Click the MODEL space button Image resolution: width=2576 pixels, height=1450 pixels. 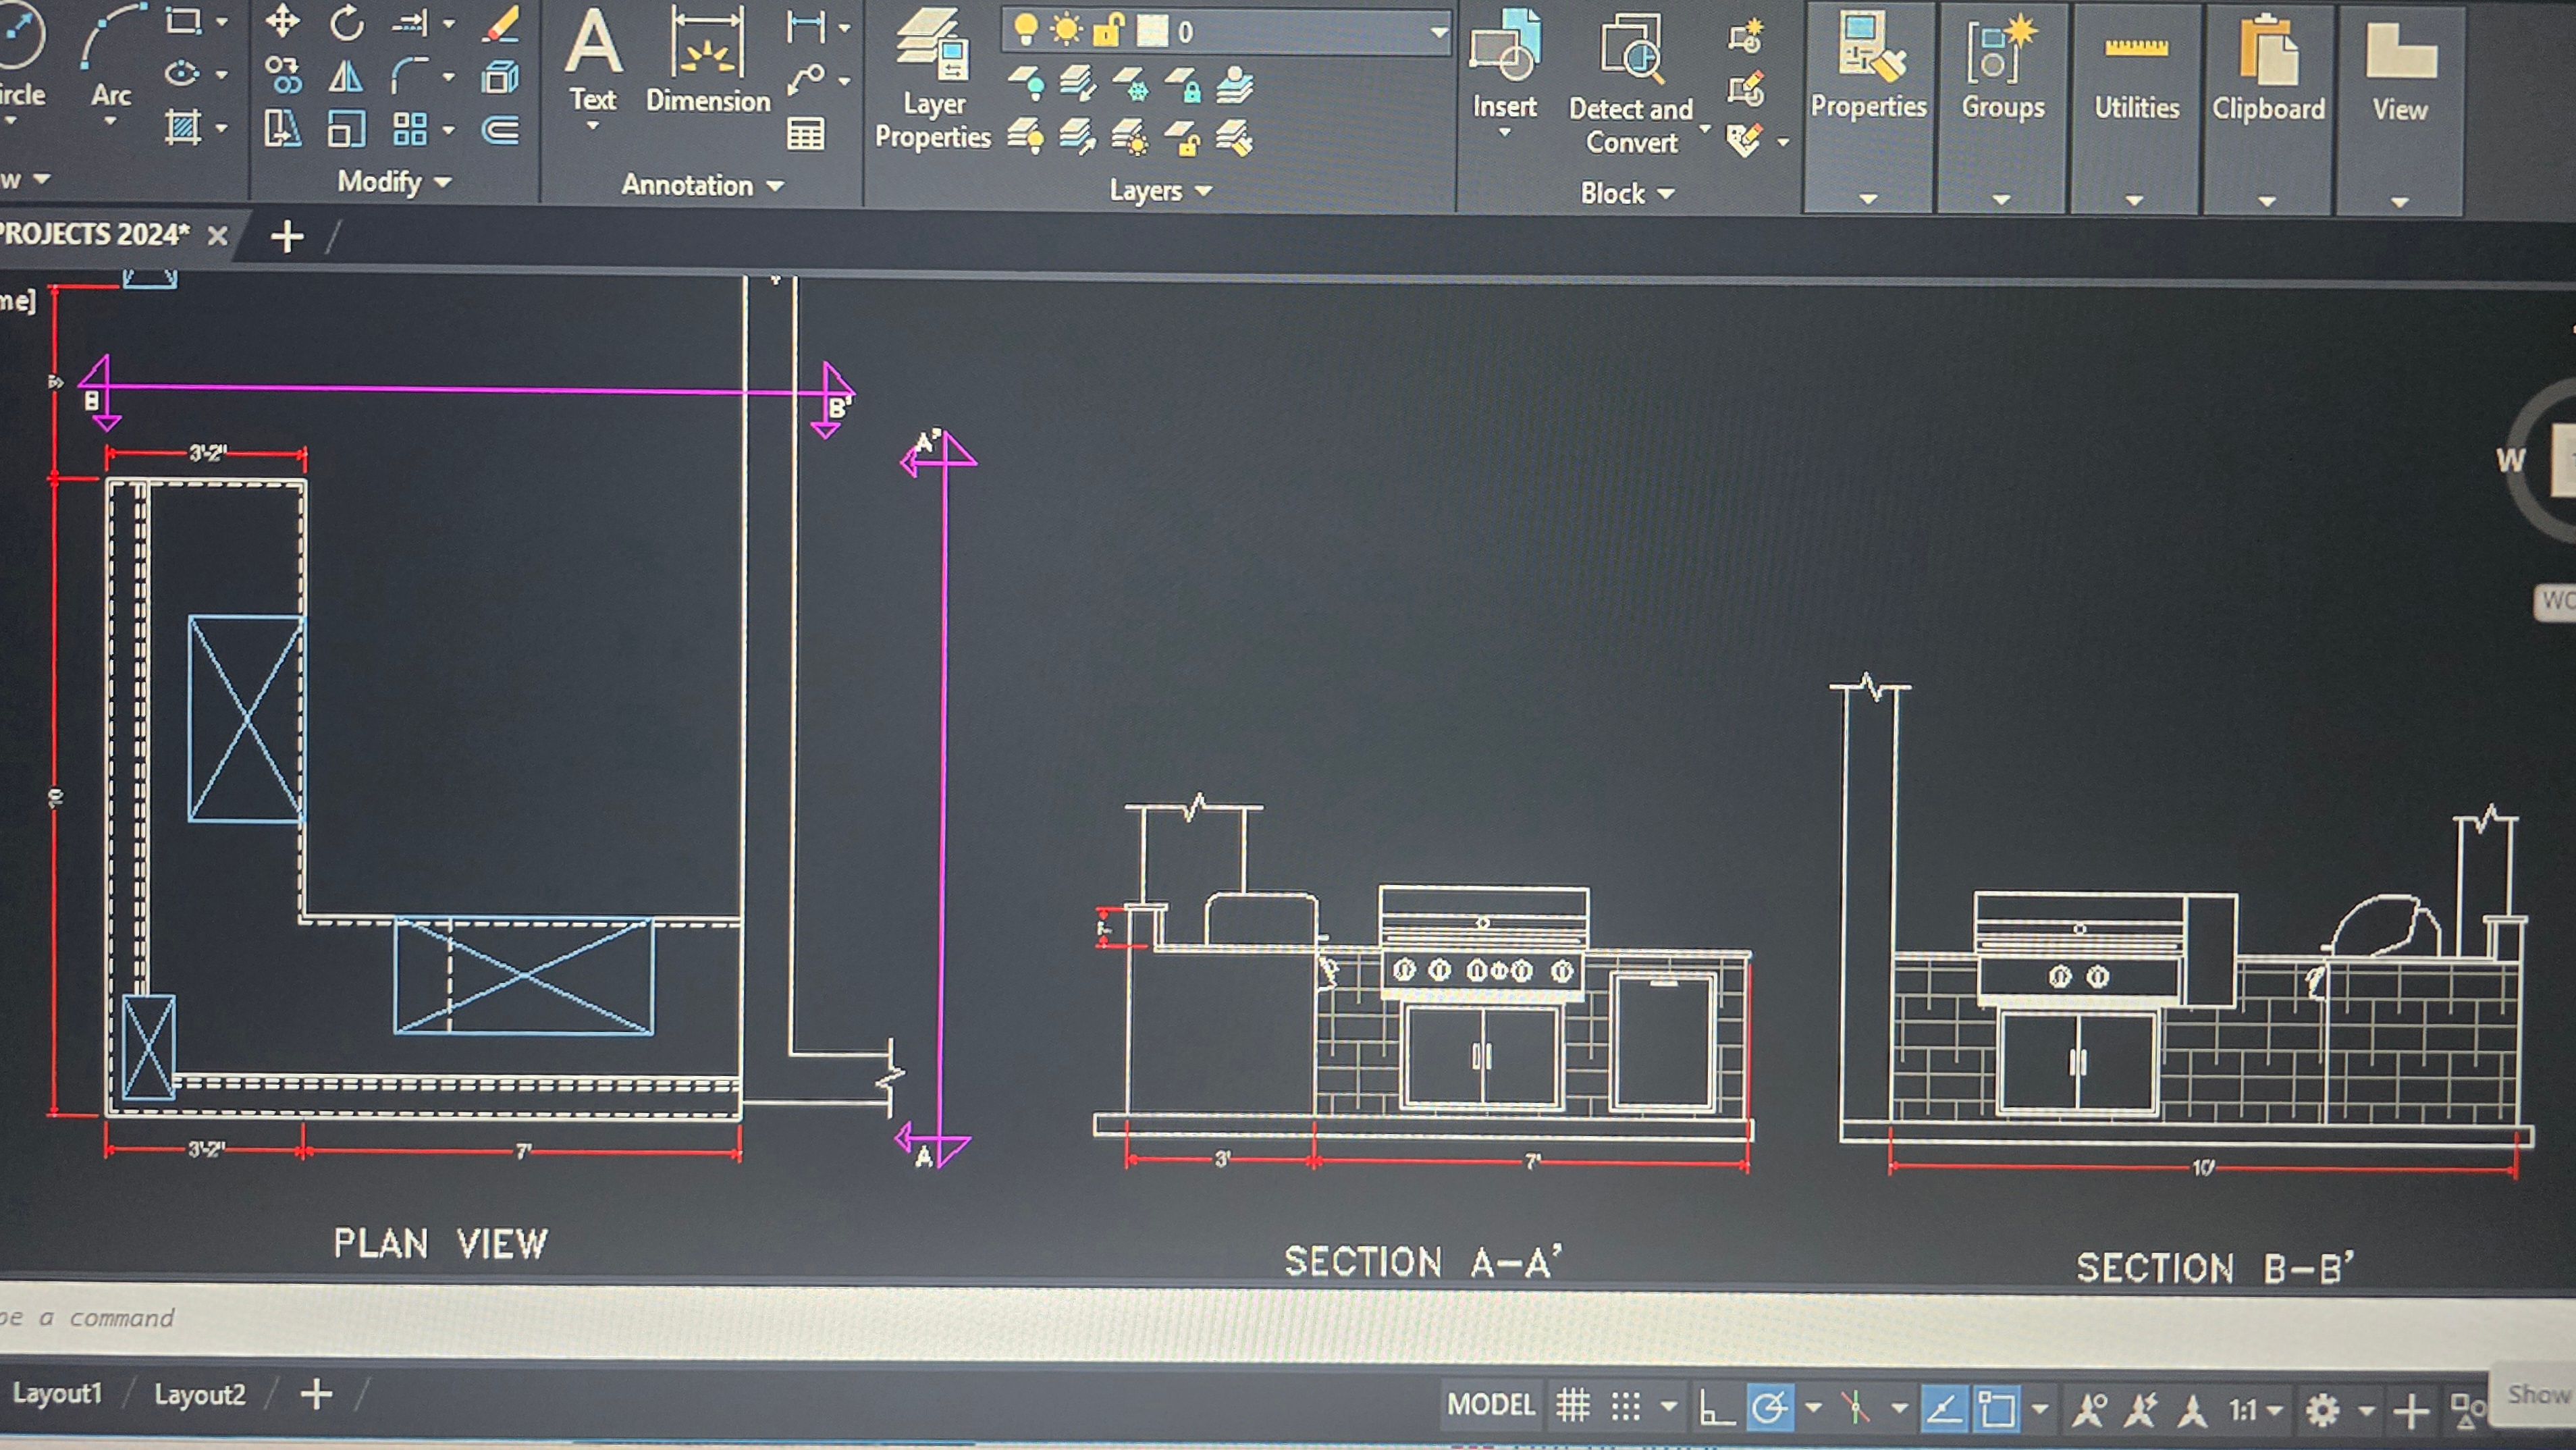tap(1490, 1405)
